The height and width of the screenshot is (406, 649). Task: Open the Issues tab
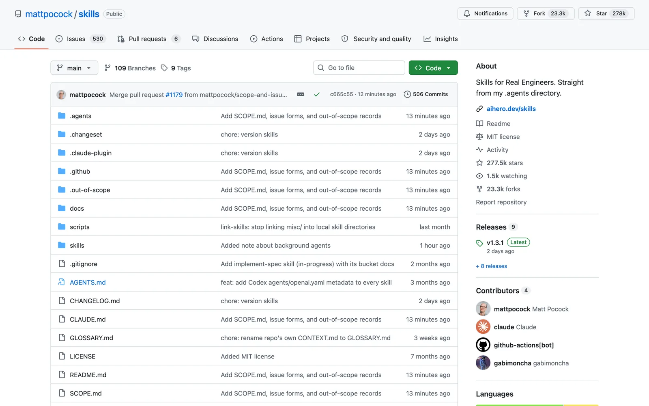pyautogui.click(x=80, y=39)
